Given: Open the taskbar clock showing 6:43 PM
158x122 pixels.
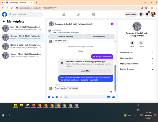Looking at the screenshot, I should (148, 115).
